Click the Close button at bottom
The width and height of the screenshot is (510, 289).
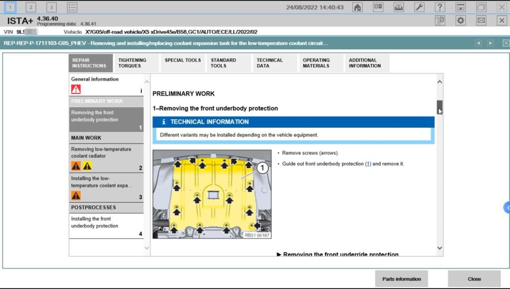pos(474,279)
